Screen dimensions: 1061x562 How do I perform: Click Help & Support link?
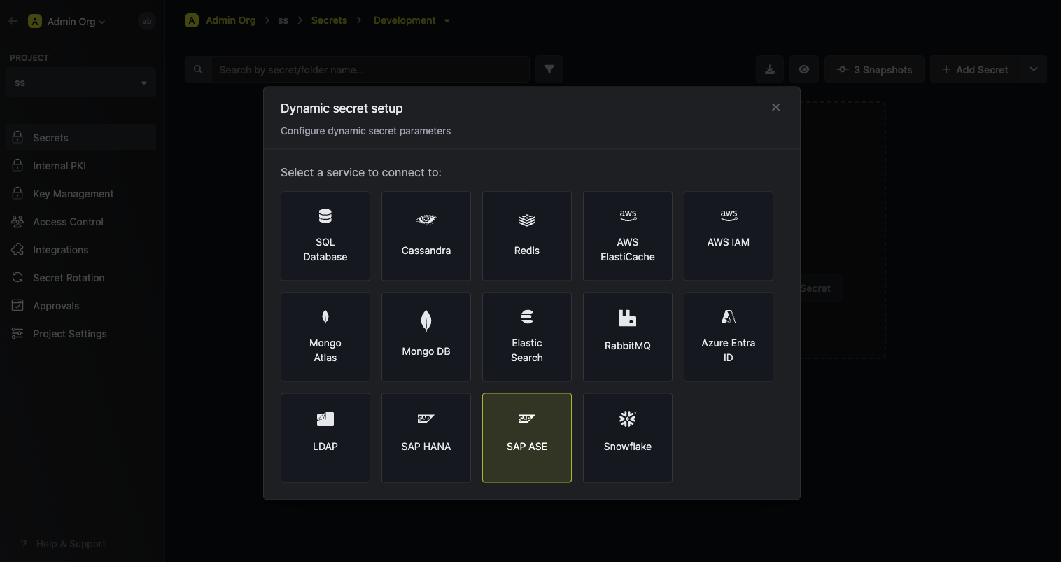click(63, 544)
